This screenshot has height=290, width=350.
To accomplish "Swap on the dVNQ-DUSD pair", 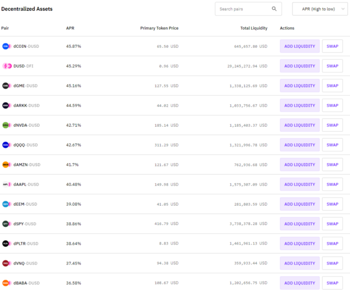I will coord(332,263).
